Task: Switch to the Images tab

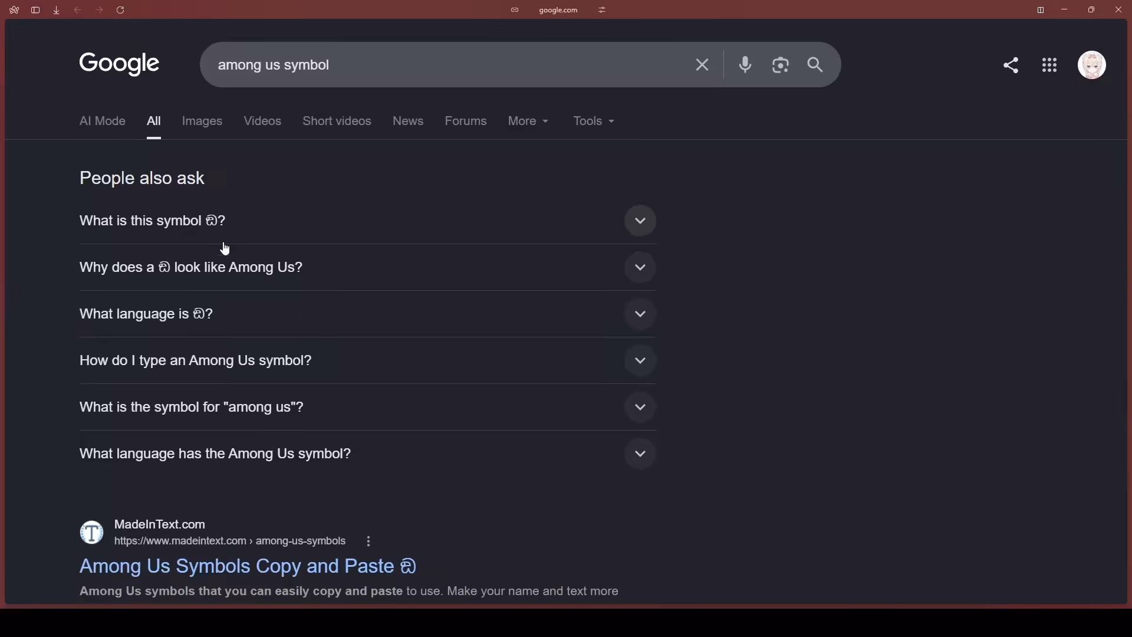Action: coord(202,122)
